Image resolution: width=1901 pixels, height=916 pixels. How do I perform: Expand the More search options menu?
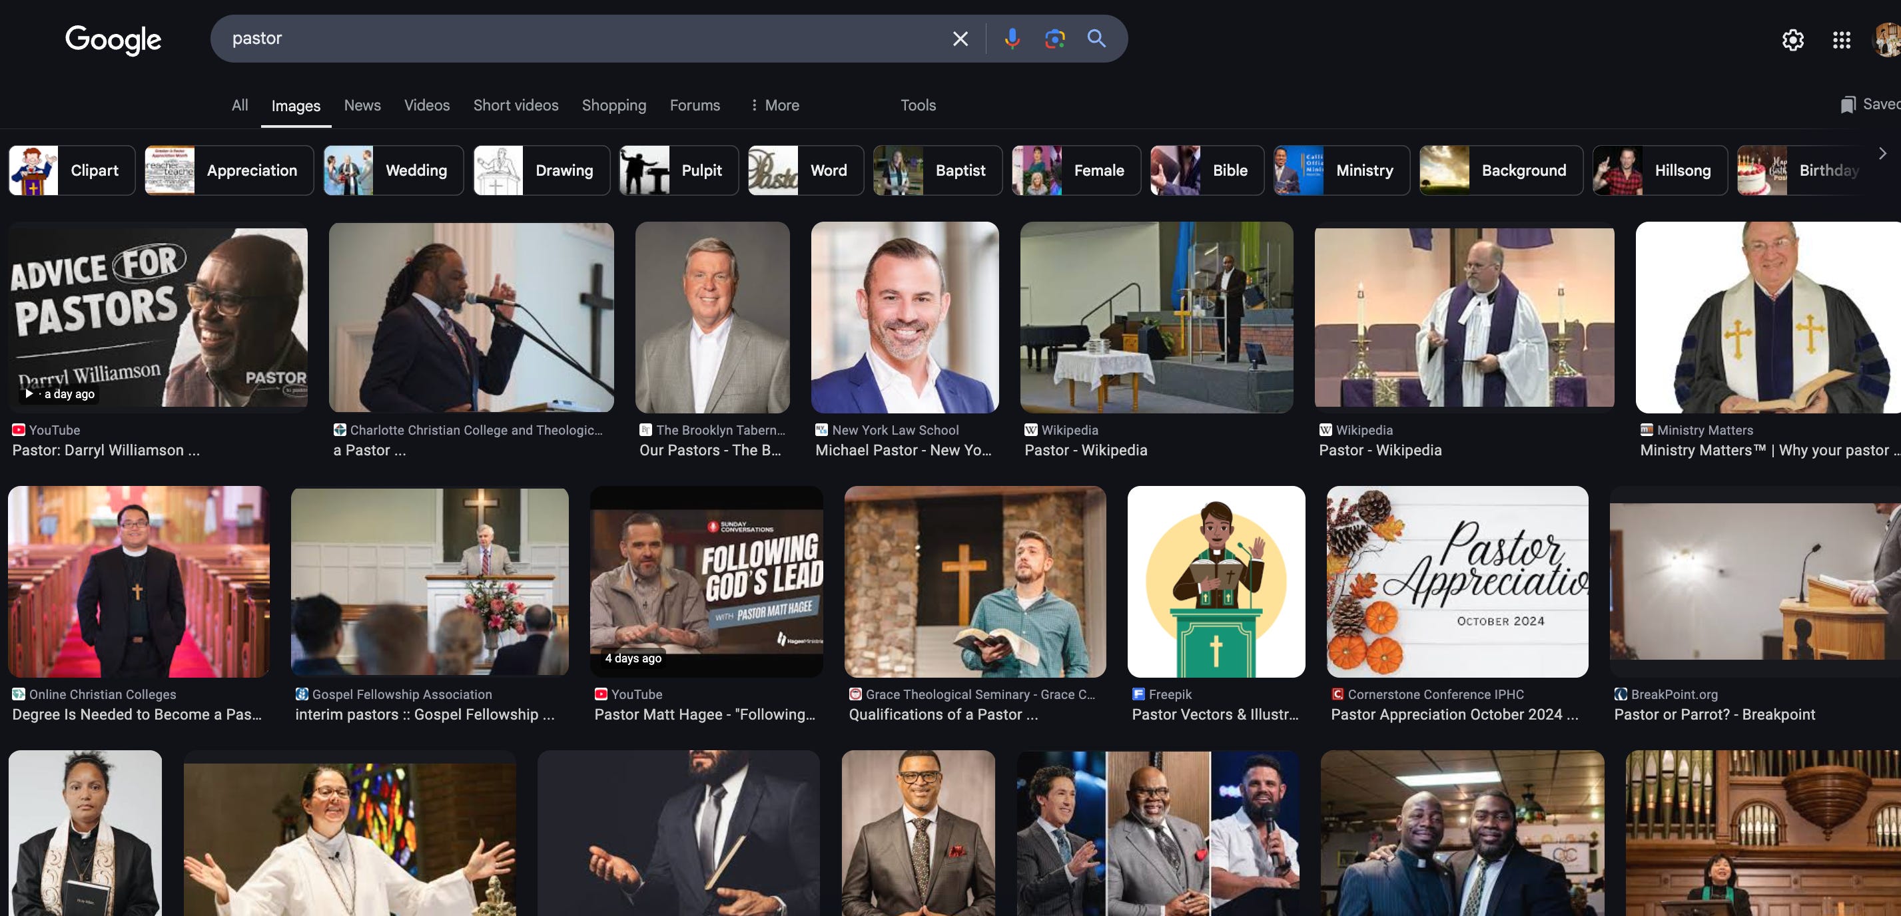tap(774, 105)
